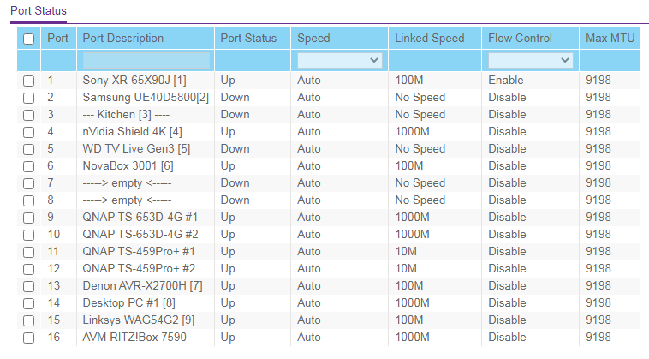The height and width of the screenshot is (359, 649).
Task: Click the Linked Speed column header
Action: (x=429, y=38)
